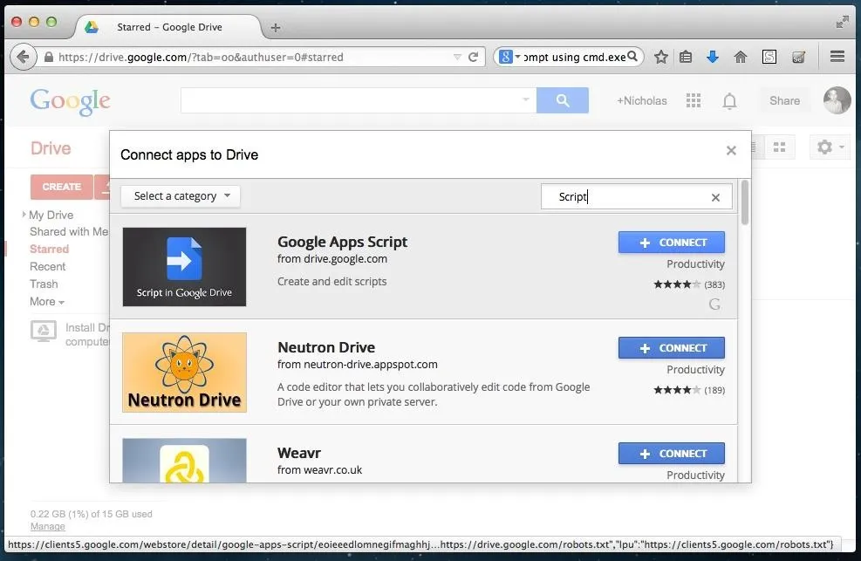Screen dimensions: 861x561
Task: Switch Drive to grid view
Action: click(x=779, y=147)
